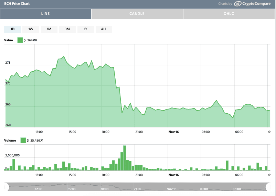Click the right handle of range navigator
Image resolution: width=276 pixels, height=196 pixels.
point(268,187)
